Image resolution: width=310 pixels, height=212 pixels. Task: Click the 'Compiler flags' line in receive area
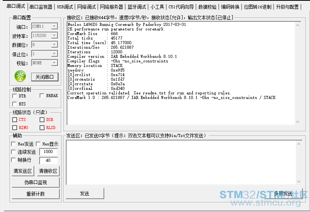tap(118, 61)
